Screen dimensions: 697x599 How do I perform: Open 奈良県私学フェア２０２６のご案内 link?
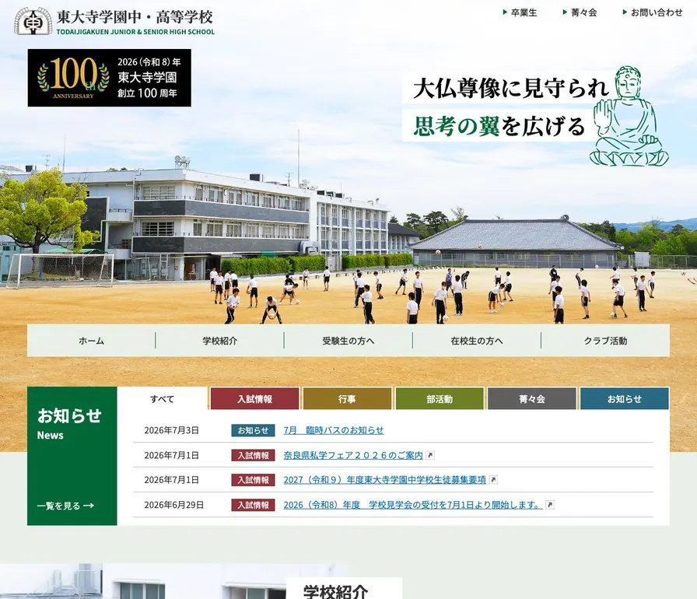[353, 455]
